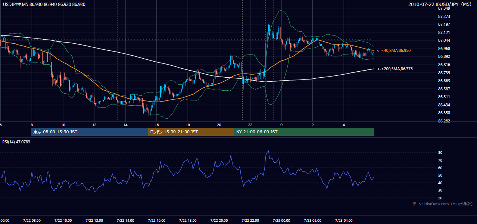Click hour label 18 under price chart

188,125
